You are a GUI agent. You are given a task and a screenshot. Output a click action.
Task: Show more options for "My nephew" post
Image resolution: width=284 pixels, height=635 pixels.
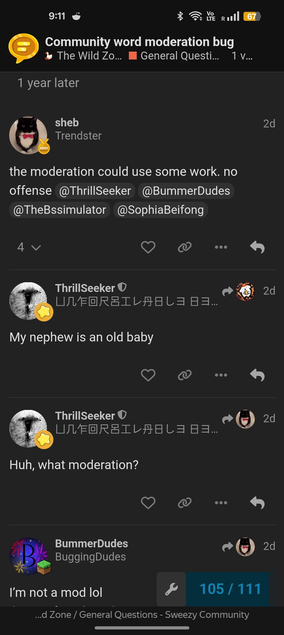pyautogui.click(x=221, y=375)
